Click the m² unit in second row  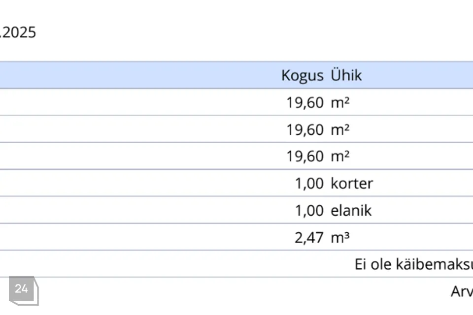pyautogui.click(x=340, y=129)
